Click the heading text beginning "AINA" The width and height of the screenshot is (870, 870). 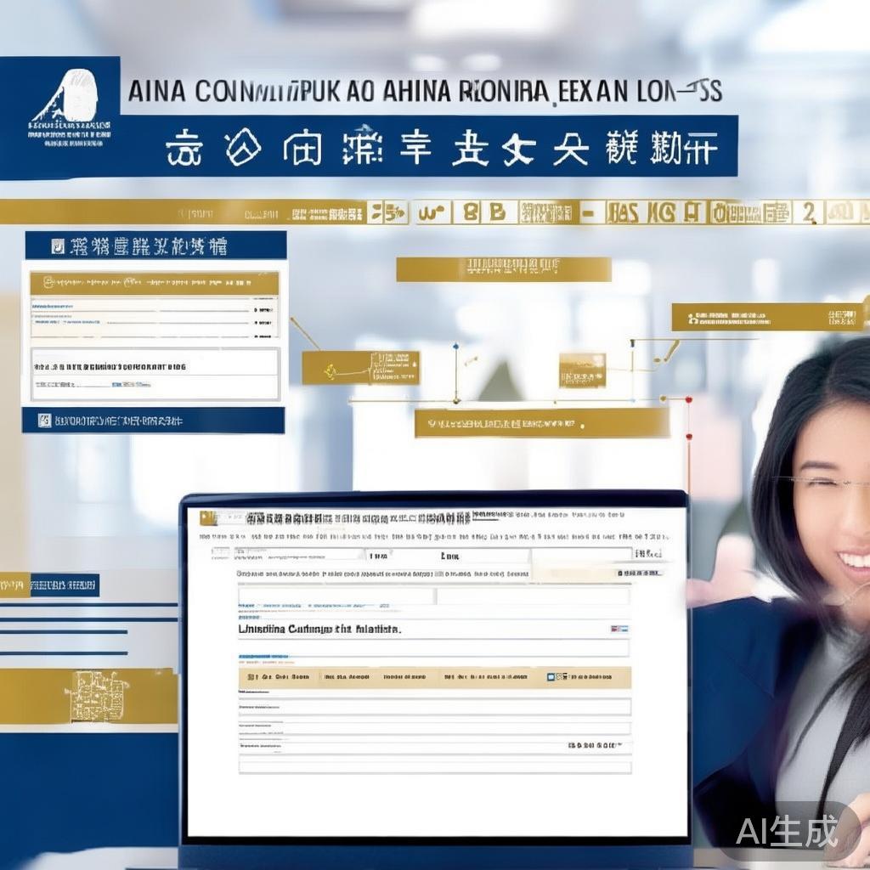pos(425,92)
